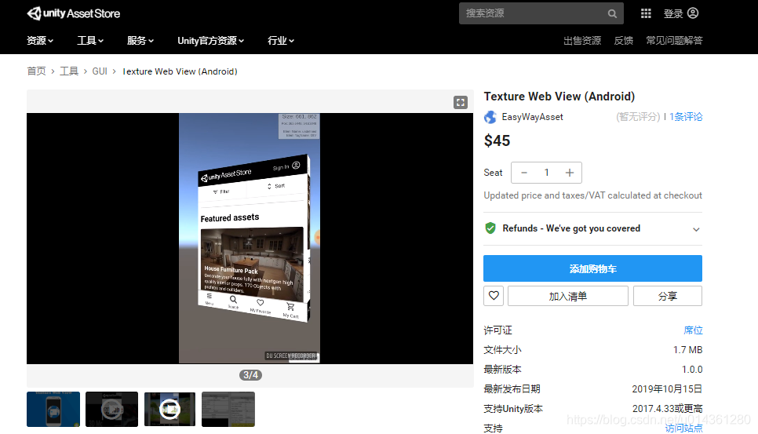Select the second video thumbnail
Viewport: 758px width, 434px height.
pyautogui.click(x=111, y=410)
